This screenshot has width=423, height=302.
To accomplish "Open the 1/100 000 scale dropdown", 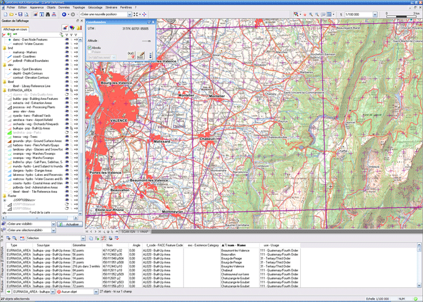I will pyautogui.click(x=375, y=15).
